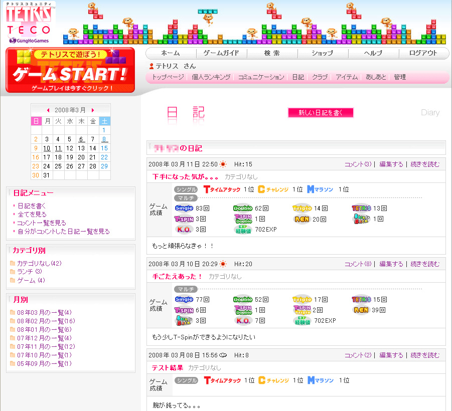Viewport: 452px width, 411px height.
Task: Start game via ゲームSTART! banner
Action: (x=70, y=70)
